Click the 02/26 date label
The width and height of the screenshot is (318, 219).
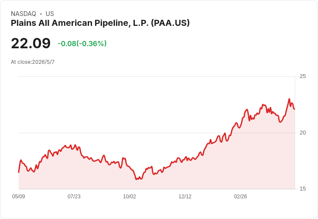tap(241, 197)
